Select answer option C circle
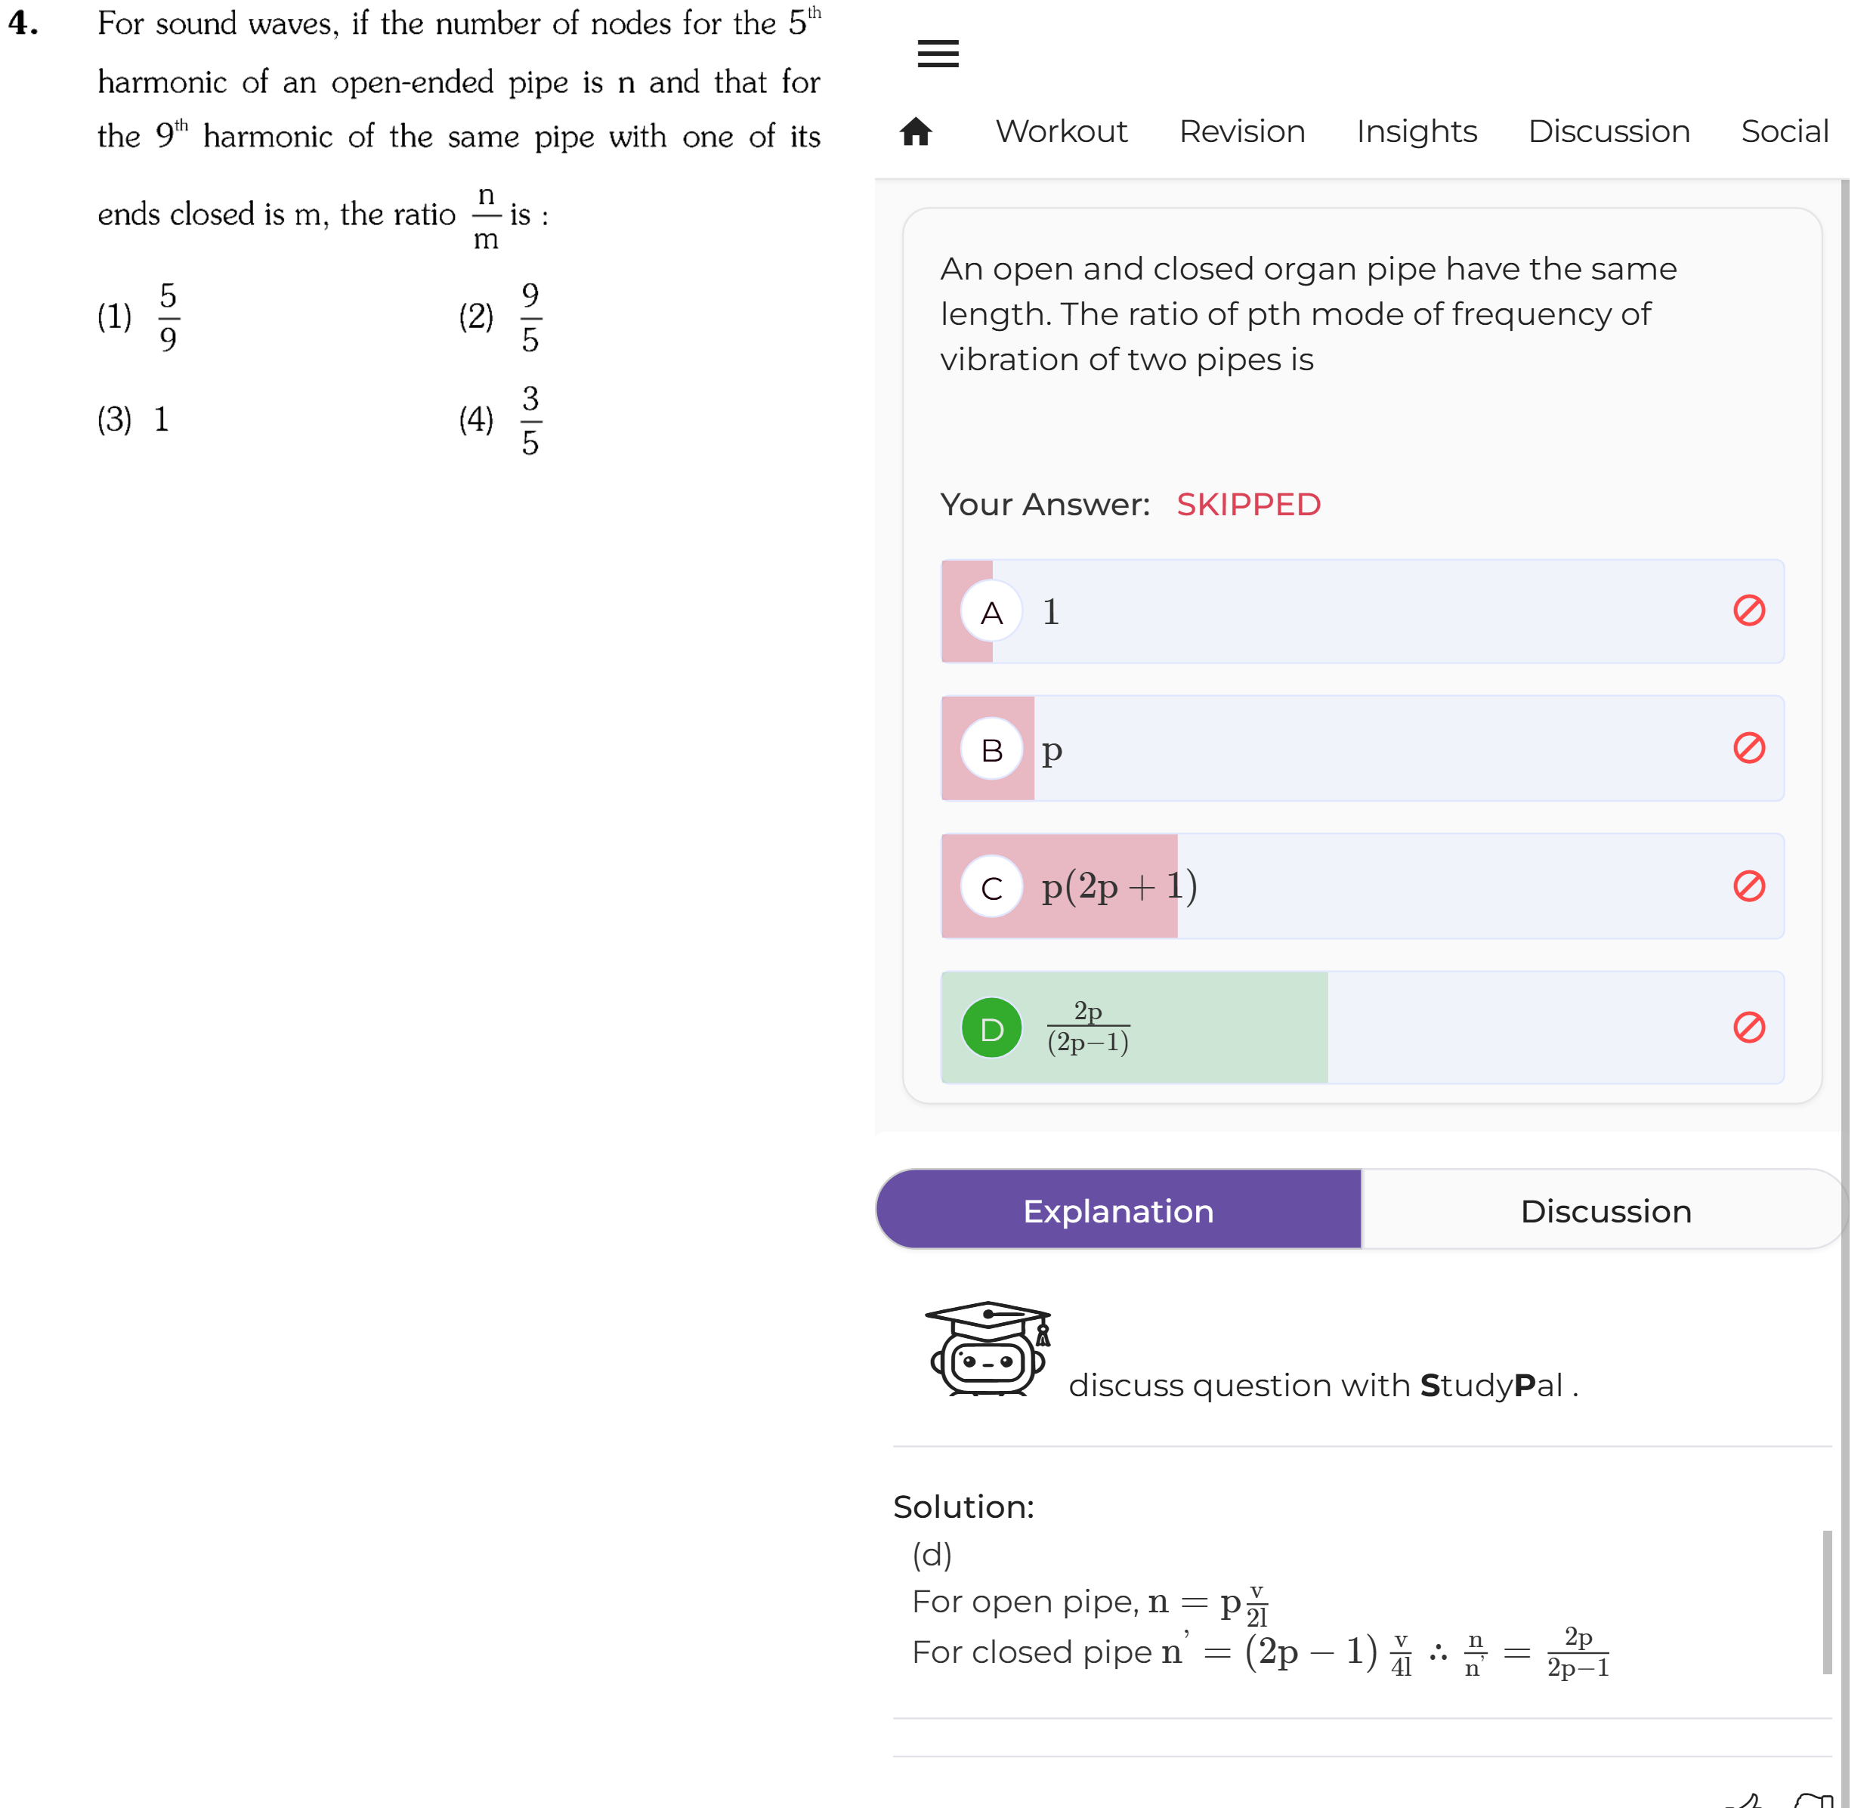 tap(991, 886)
